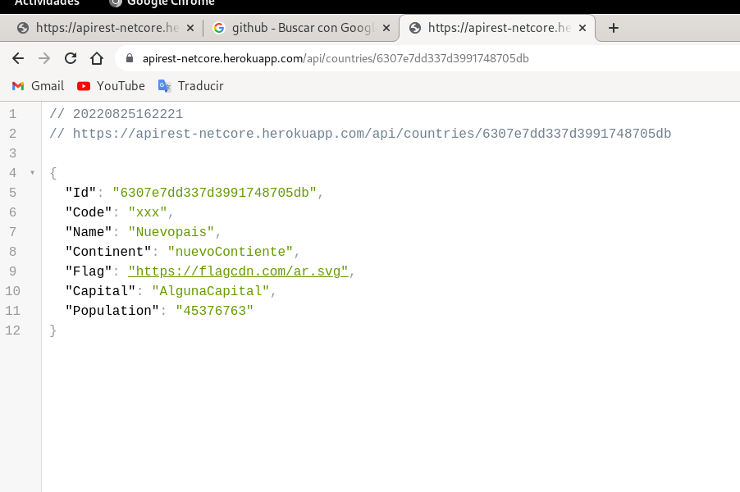Close the github search tab
The image size is (740, 492).
pos(386,27)
